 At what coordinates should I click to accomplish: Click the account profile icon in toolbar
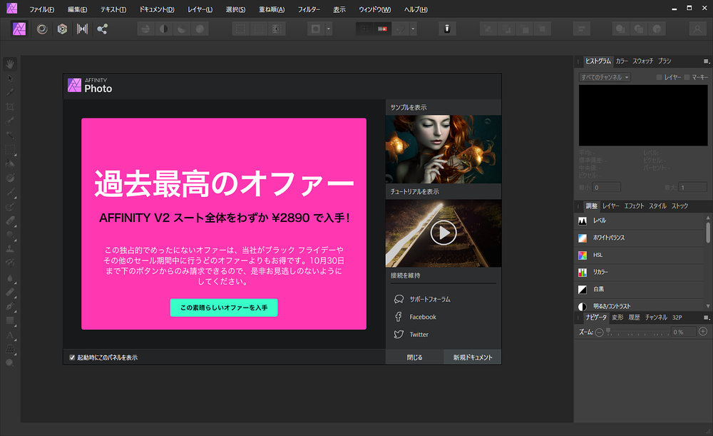coord(697,29)
